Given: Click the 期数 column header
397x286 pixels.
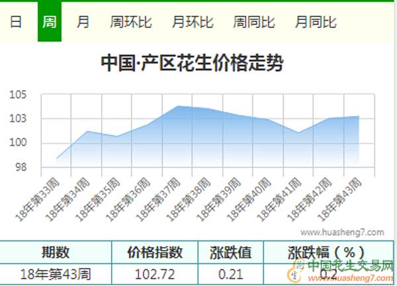Looking at the screenshot, I should [55, 252].
